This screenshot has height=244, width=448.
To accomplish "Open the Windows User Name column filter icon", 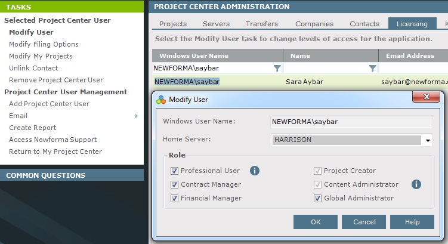I will pyautogui.click(x=277, y=68).
